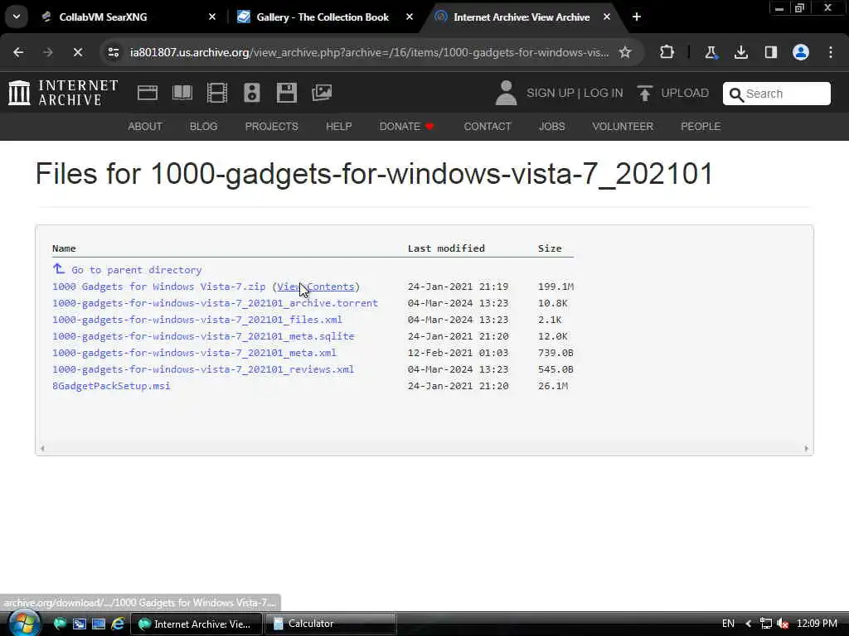The height and width of the screenshot is (636, 849).
Task: Go forward with the forward arrow
Action: (48, 52)
